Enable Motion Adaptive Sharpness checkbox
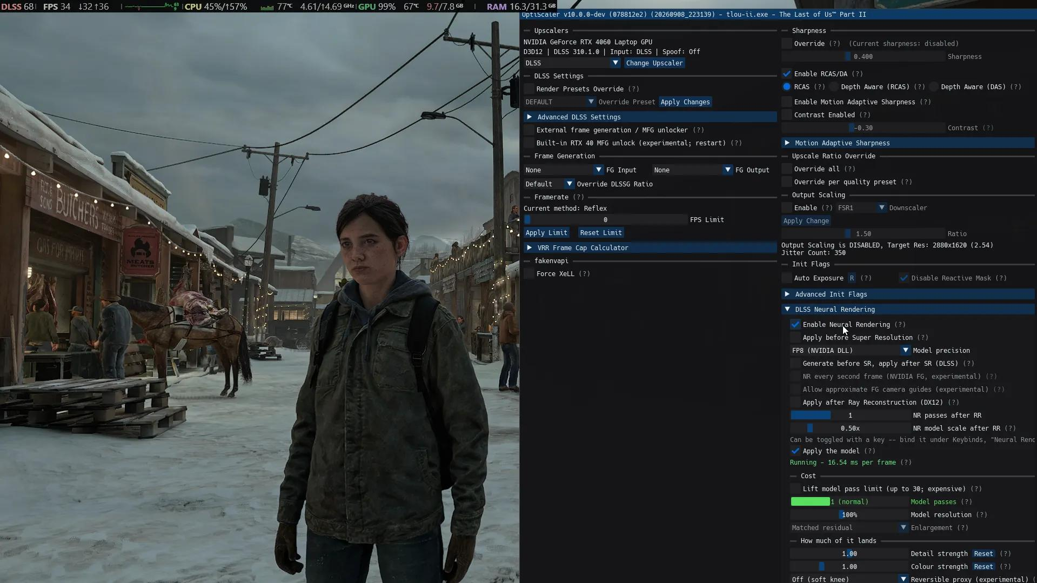This screenshot has height=583, width=1037. [x=787, y=102]
